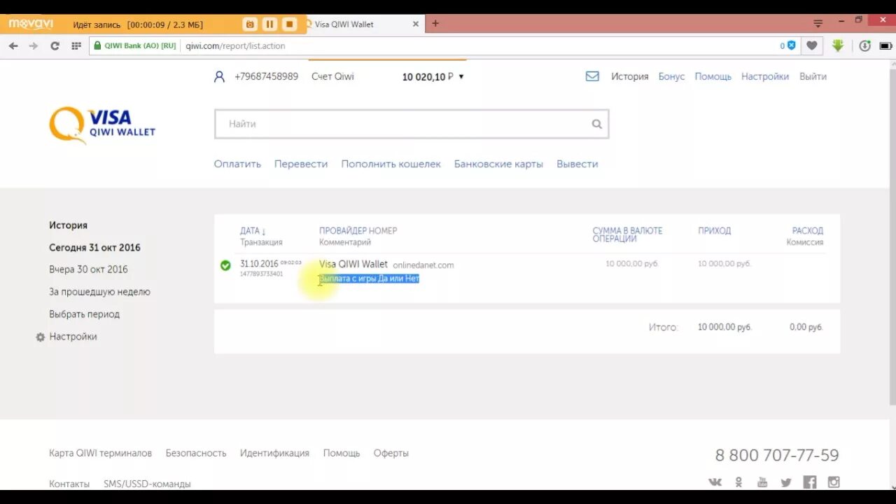Screen dimensions: 896x504
Task: Open Помощь in the top menu
Action: click(713, 76)
